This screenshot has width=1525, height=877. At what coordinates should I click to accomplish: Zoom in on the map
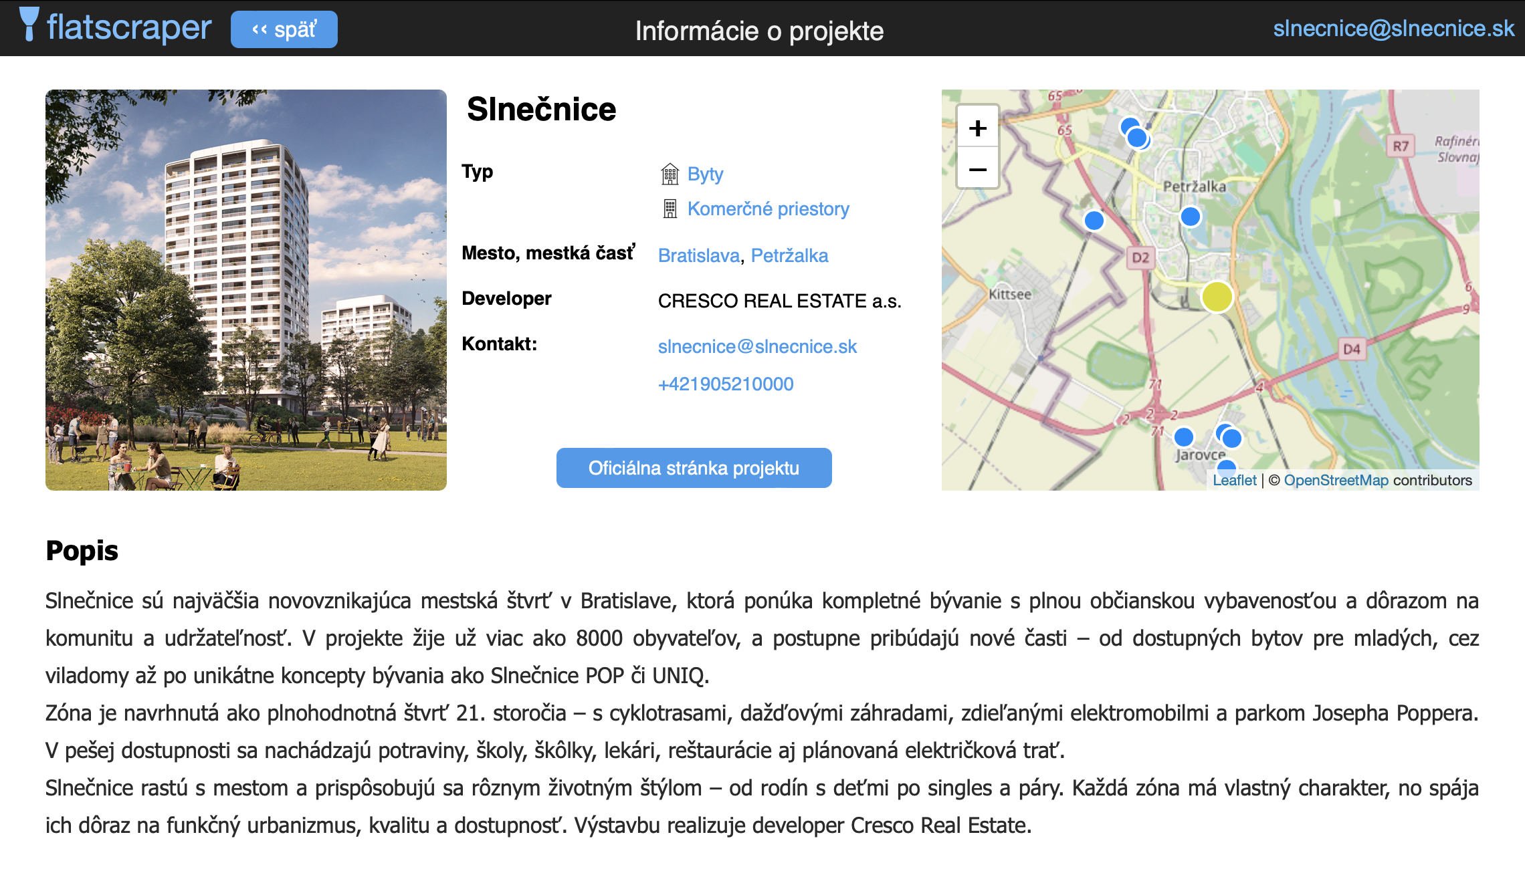(977, 128)
